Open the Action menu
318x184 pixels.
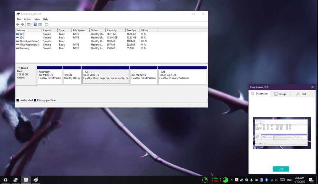[28, 19]
